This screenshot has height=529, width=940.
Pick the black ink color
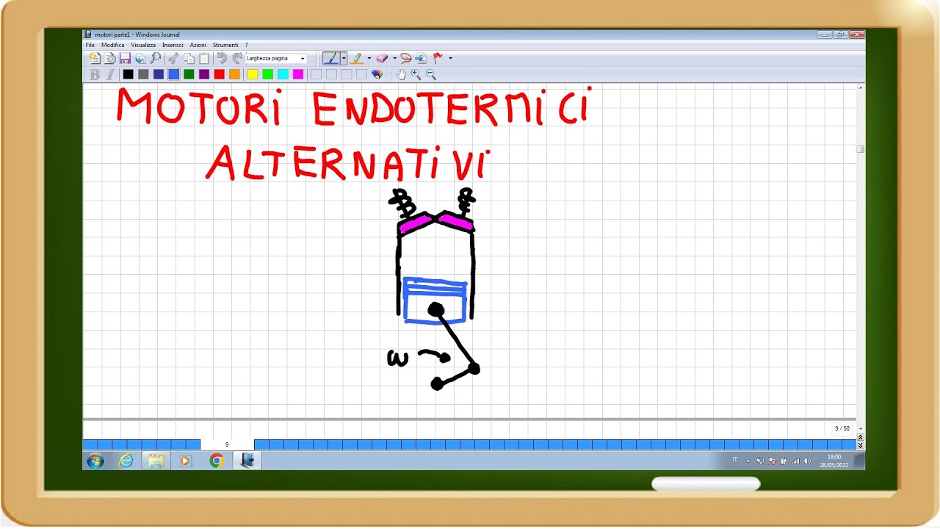128,74
